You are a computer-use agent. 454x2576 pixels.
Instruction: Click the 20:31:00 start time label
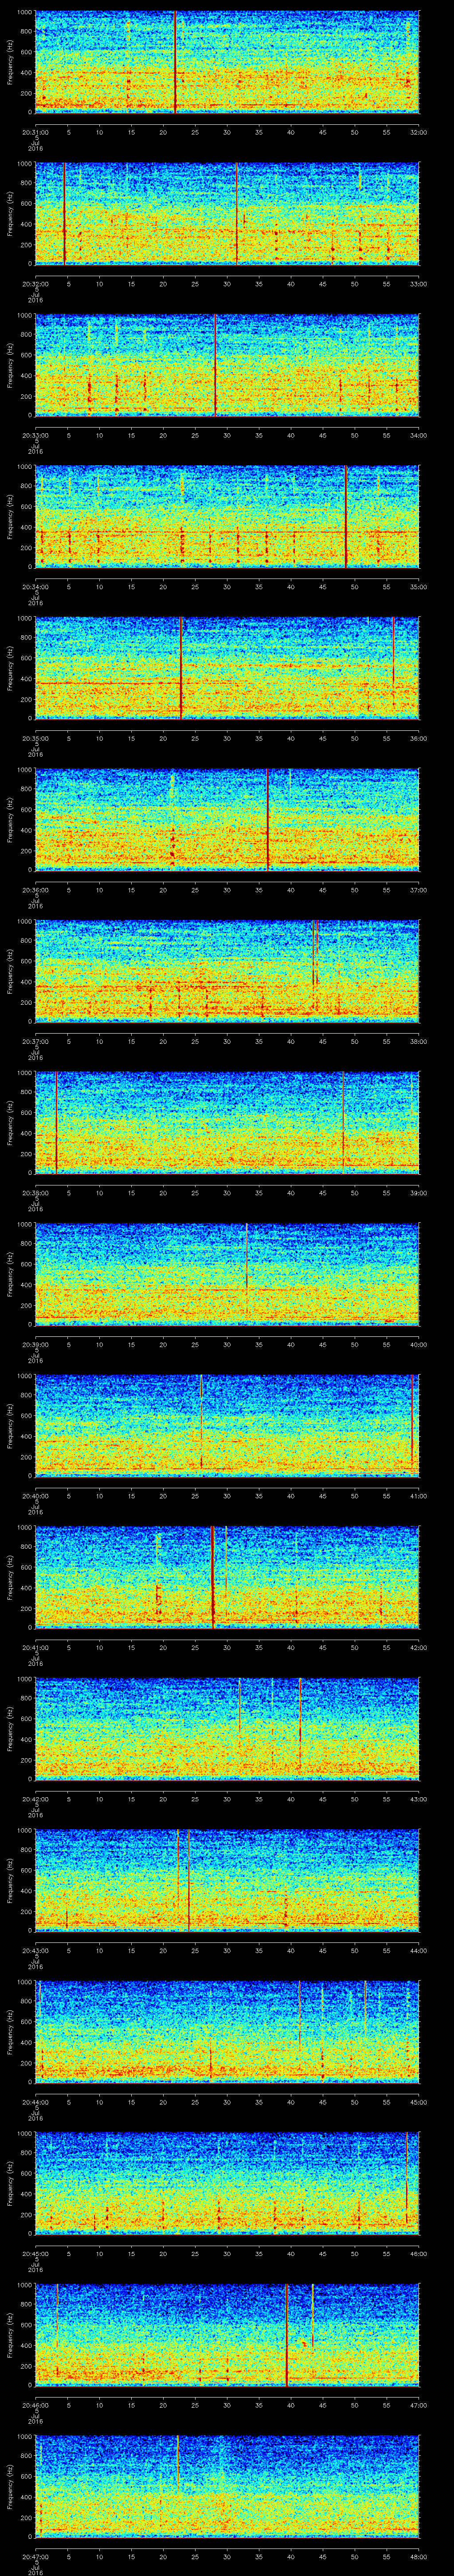coord(36,131)
